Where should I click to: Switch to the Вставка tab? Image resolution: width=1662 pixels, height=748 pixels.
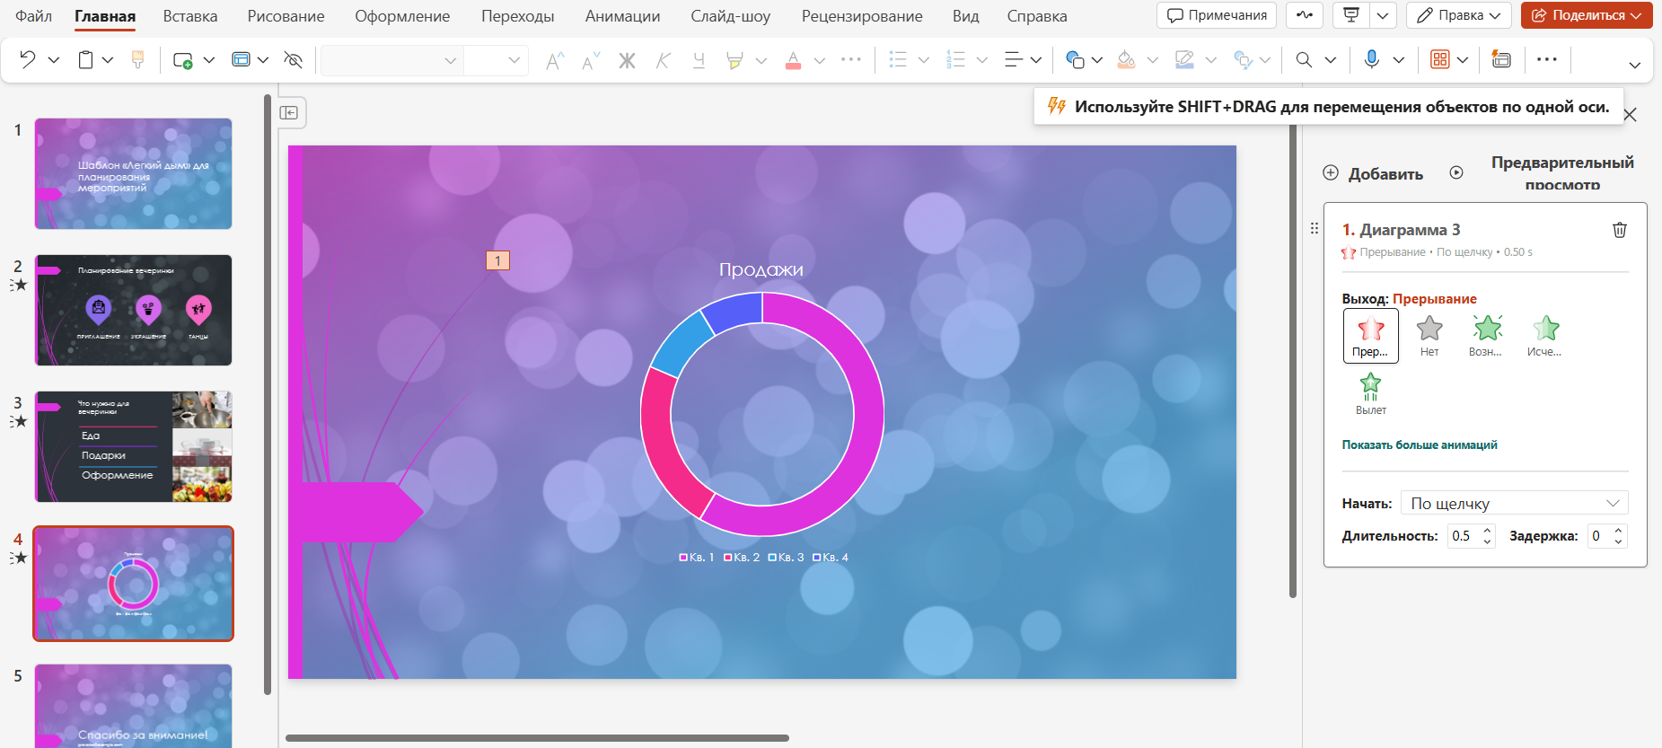coord(190,16)
